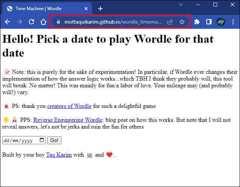The image size is (240, 187).
Task: Close the browser window
Action: 233,4
